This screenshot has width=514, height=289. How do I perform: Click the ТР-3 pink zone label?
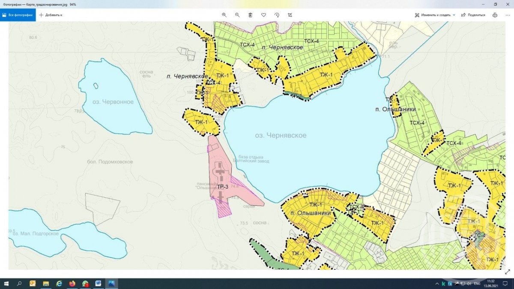(x=222, y=187)
